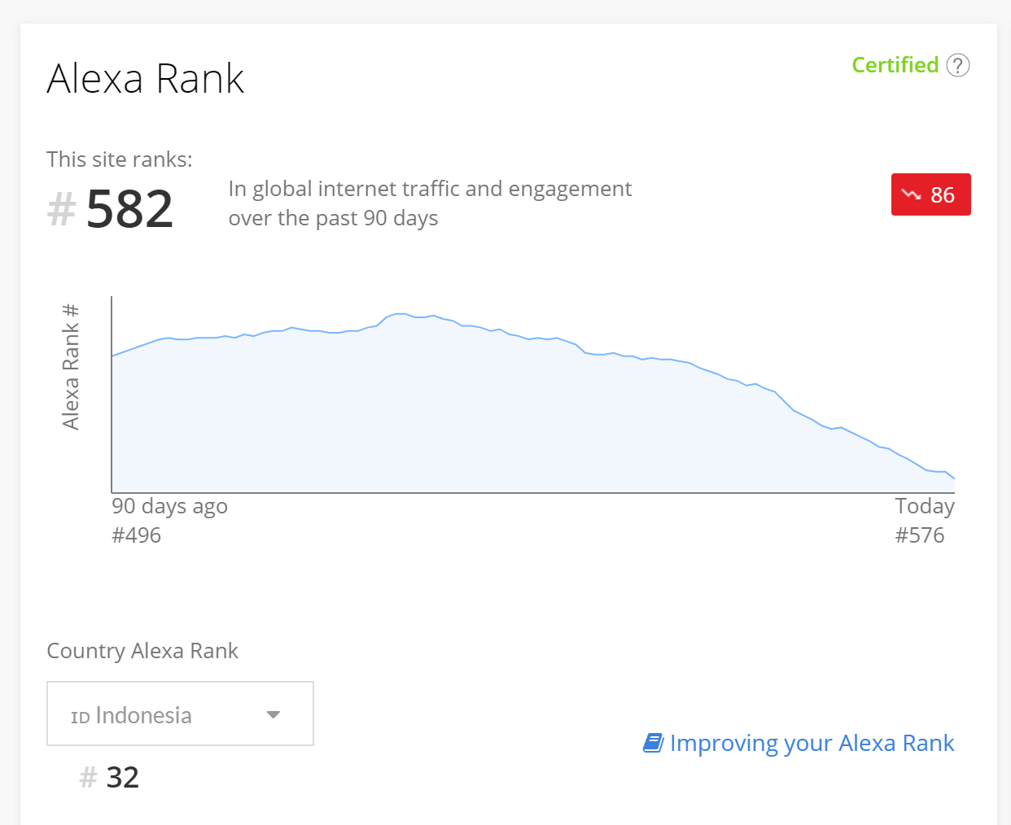Click the Alexa Rank heading
The height and width of the screenshot is (825, 1011).
146,79
